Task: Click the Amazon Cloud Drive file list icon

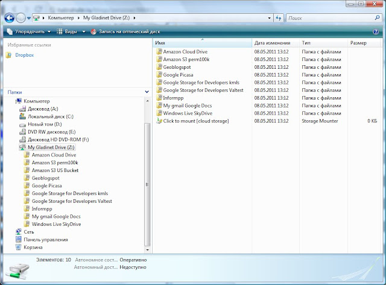Action: pos(159,51)
